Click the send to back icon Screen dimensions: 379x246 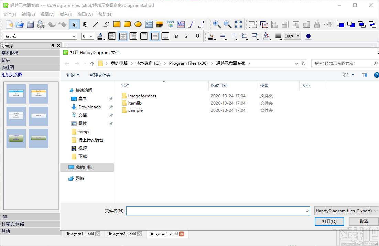pos(351,24)
